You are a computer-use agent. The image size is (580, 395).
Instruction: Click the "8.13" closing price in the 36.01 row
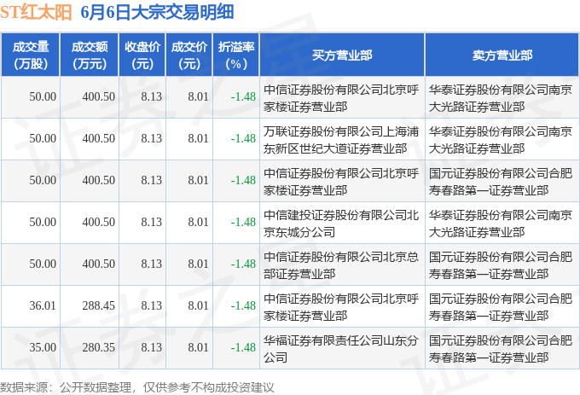click(x=151, y=306)
